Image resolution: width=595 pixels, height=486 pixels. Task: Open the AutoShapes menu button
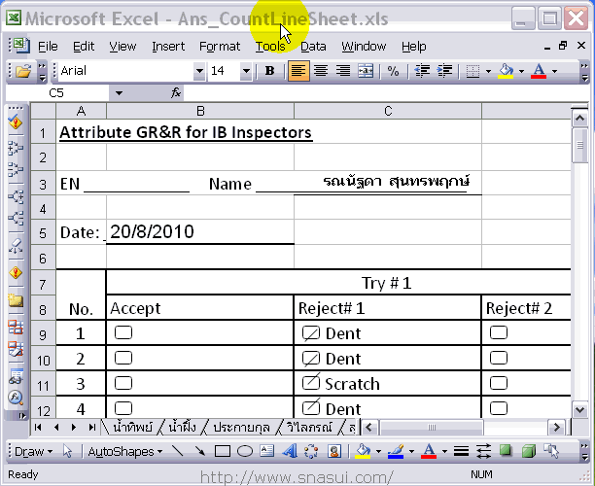point(125,451)
